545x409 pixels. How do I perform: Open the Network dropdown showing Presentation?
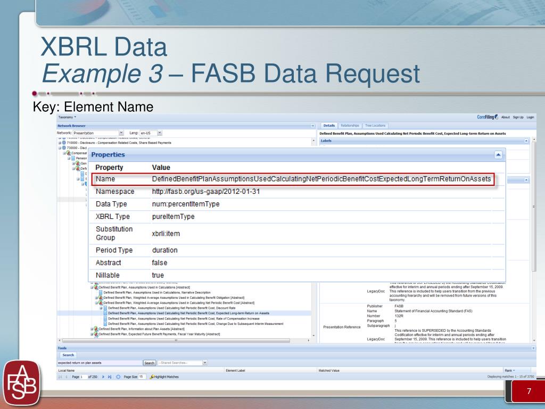(x=98, y=133)
